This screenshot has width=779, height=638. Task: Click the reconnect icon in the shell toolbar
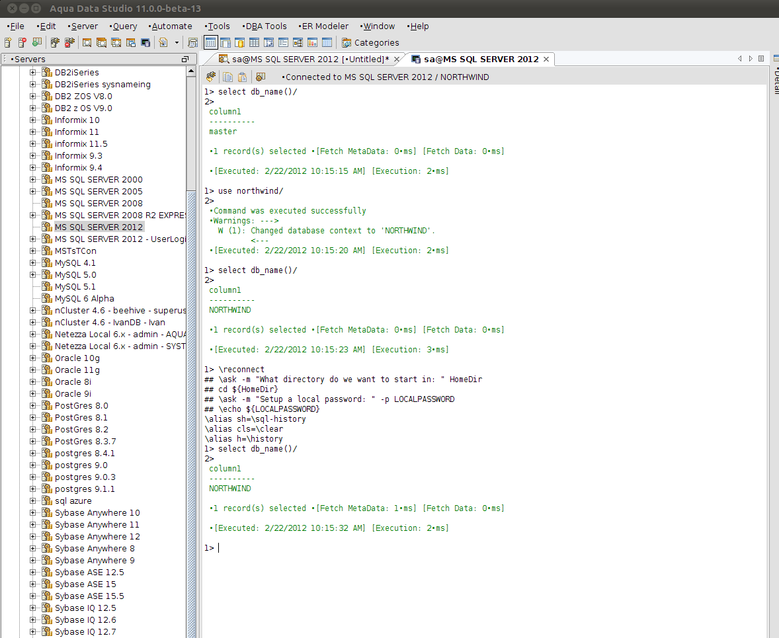point(211,77)
